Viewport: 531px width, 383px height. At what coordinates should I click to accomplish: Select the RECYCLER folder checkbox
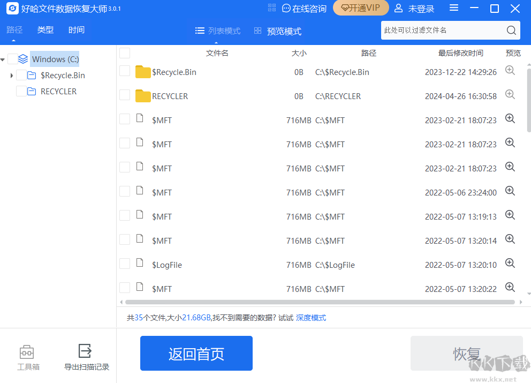[124, 96]
